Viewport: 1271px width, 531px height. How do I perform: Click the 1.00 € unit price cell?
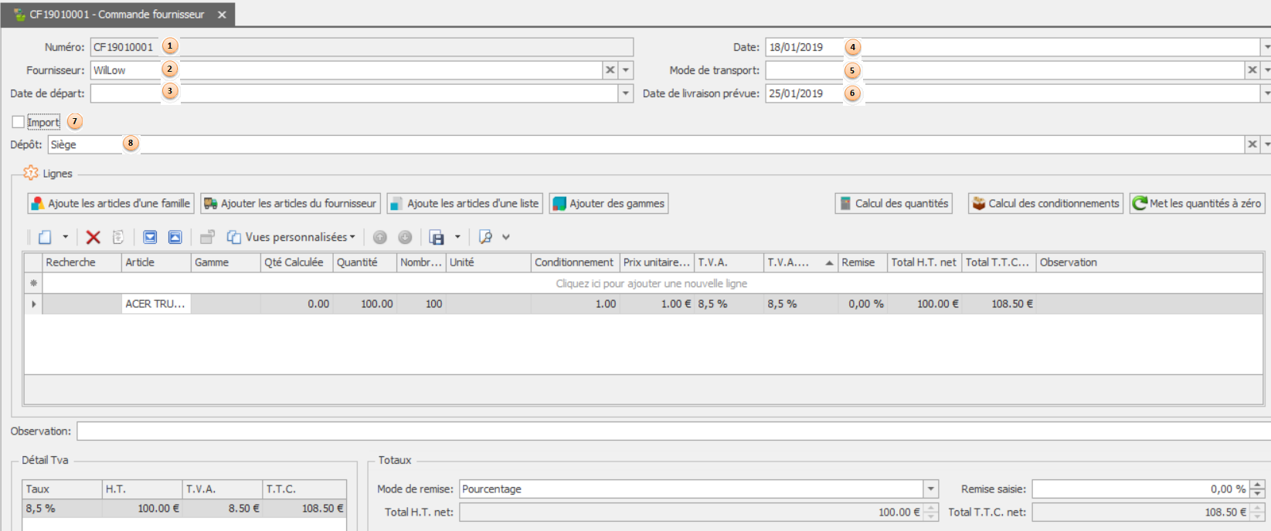(x=657, y=304)
